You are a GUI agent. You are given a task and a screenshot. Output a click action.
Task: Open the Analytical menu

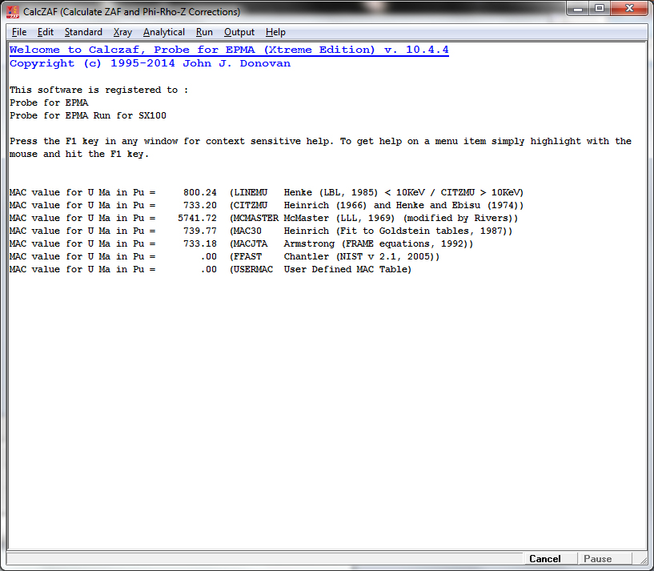164,32
